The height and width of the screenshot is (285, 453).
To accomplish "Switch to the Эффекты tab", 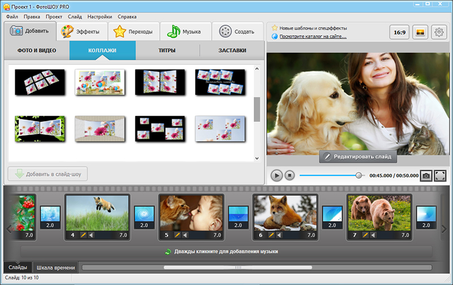I will pyautogui.click(x=82, y=32).
